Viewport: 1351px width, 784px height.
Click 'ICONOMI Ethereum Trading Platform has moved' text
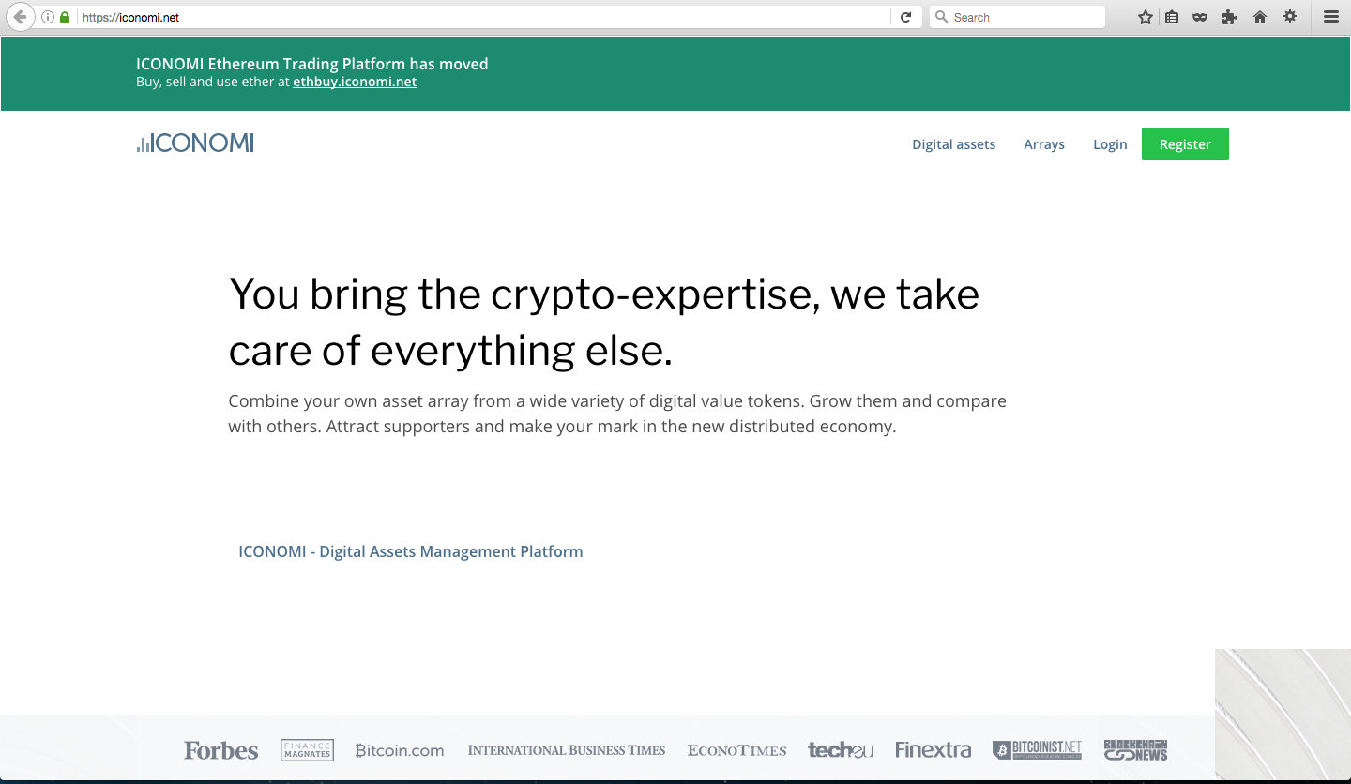[312, 64]
